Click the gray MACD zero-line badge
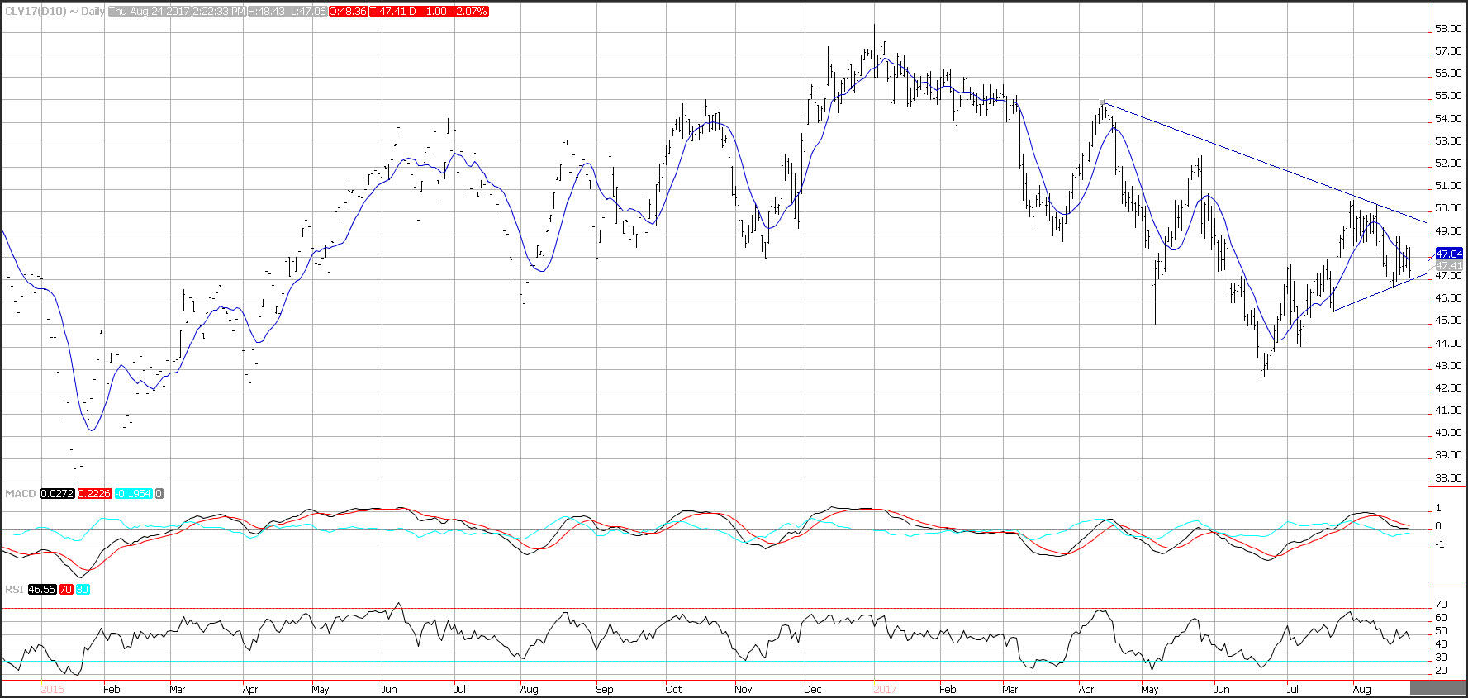This screenshot has width=1468, height=698. tap(159, 493)
